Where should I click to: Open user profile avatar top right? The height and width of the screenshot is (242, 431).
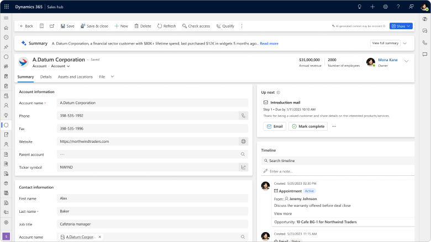(424, 7)
